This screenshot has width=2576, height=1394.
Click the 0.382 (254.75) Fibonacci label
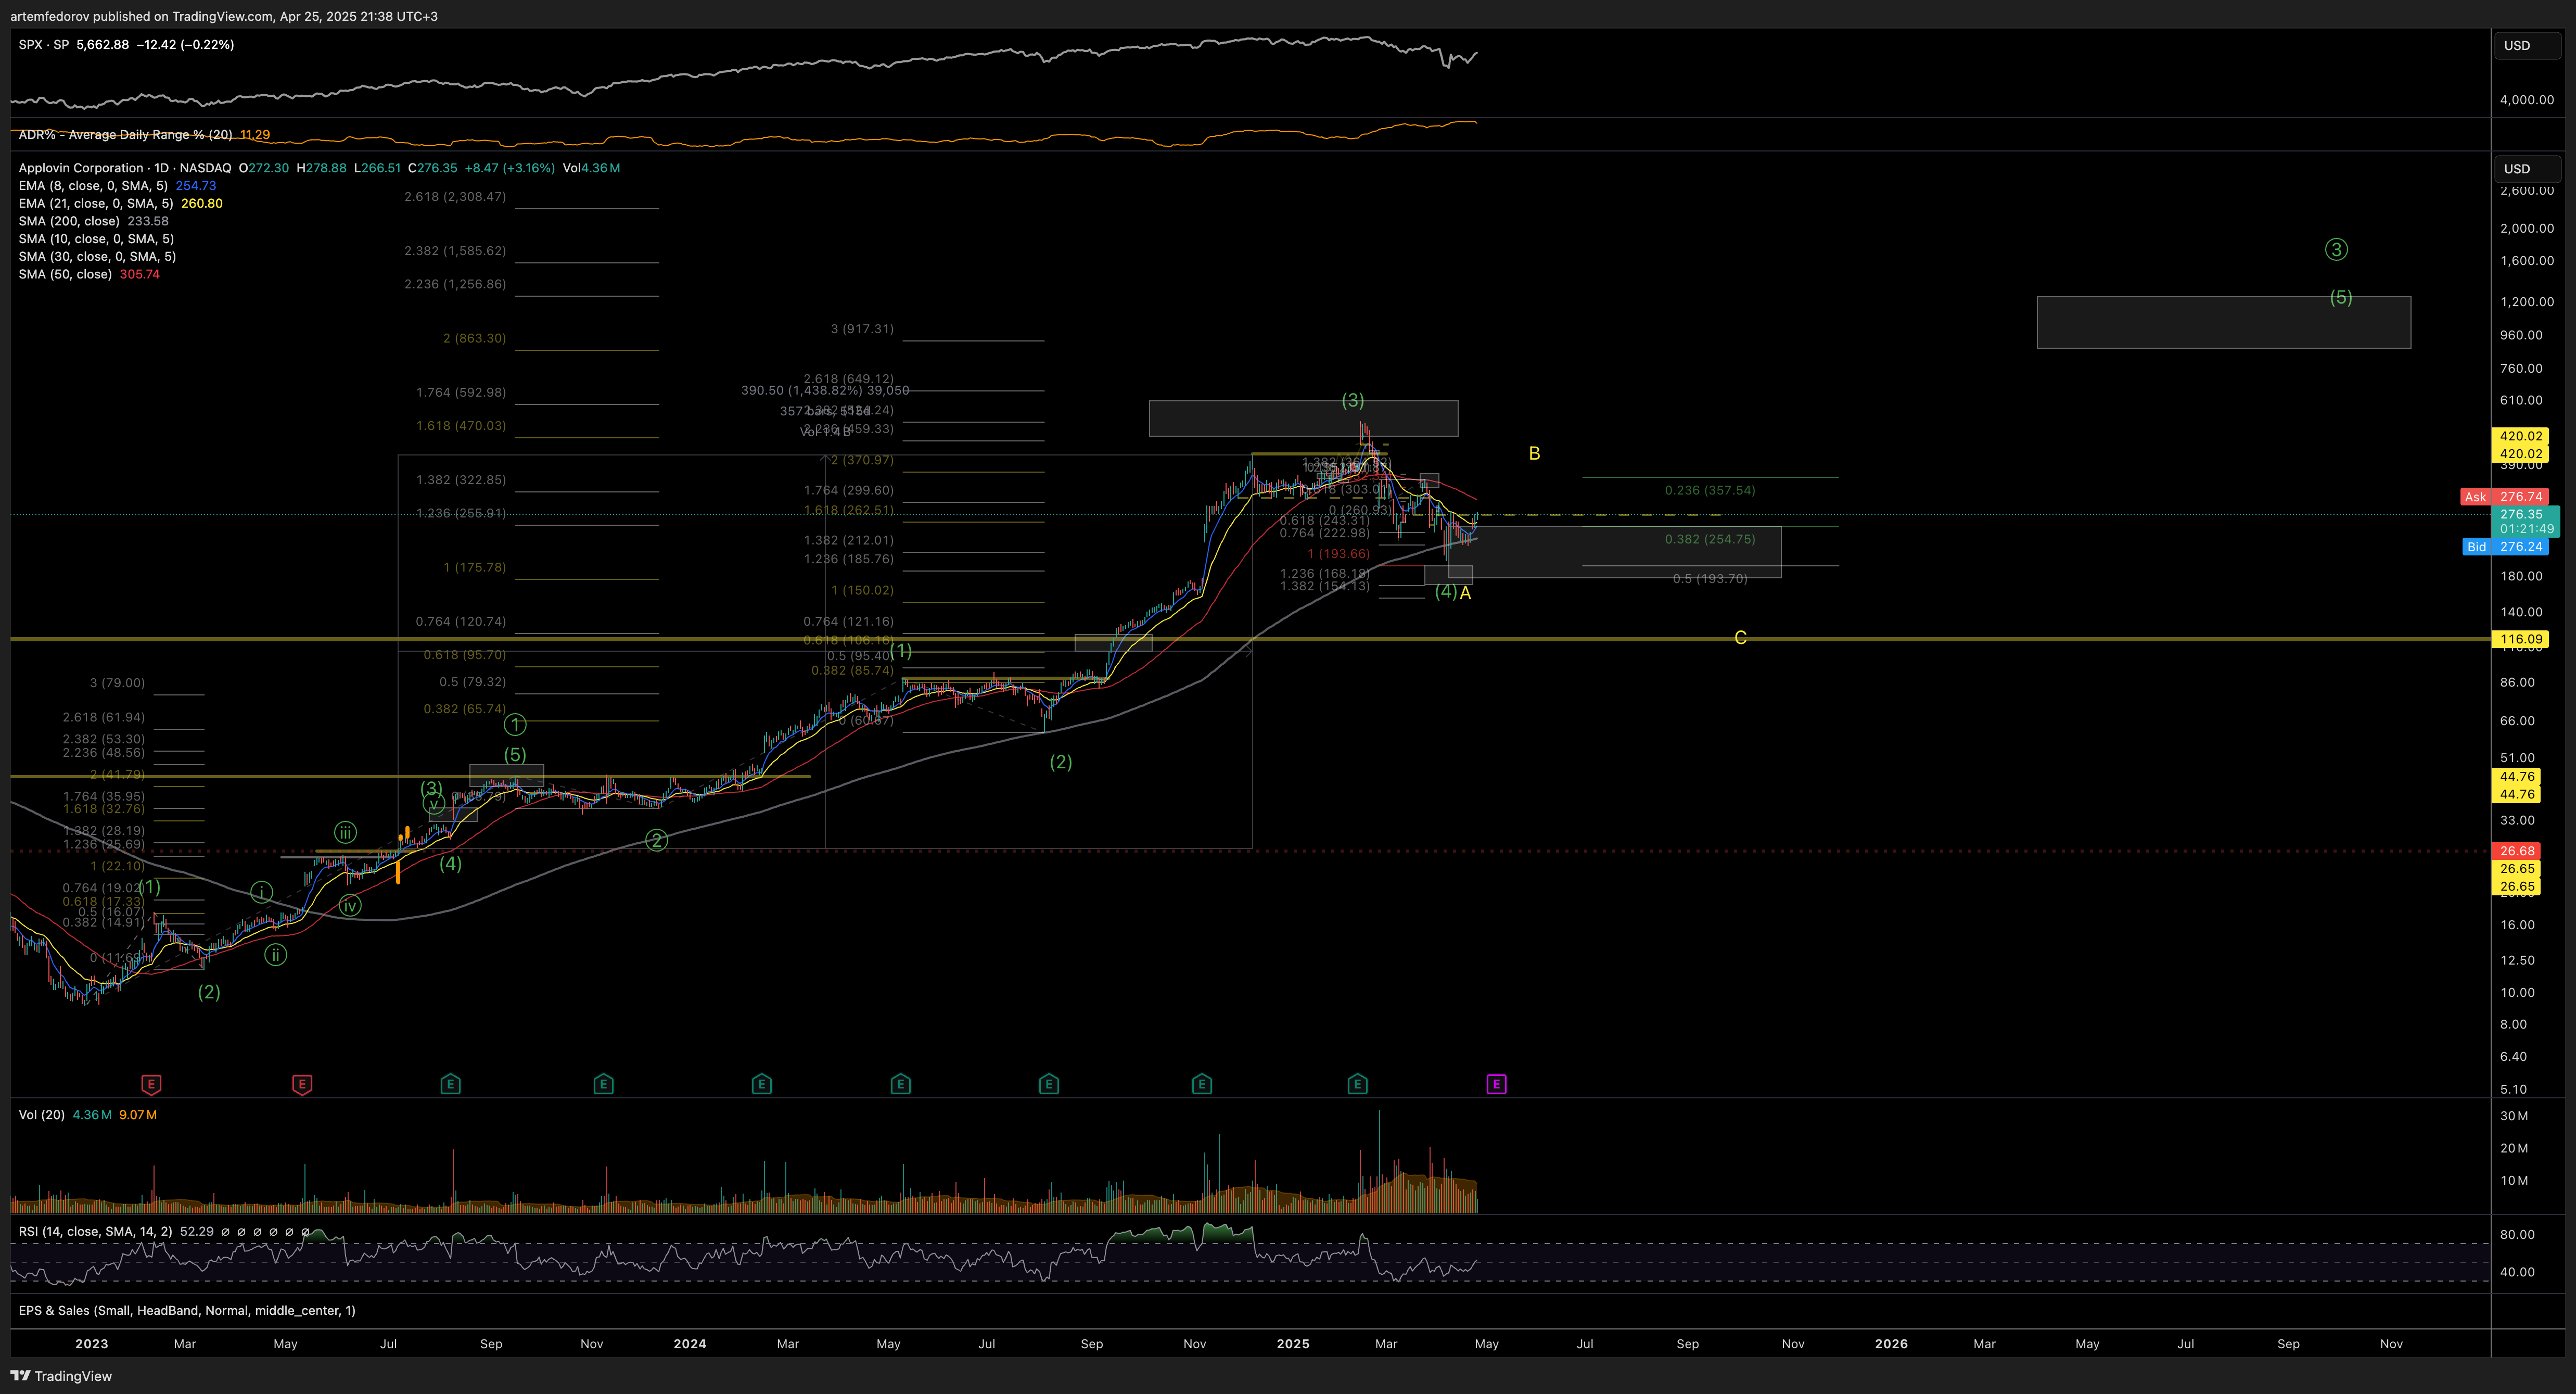[x=1709, y=540]
